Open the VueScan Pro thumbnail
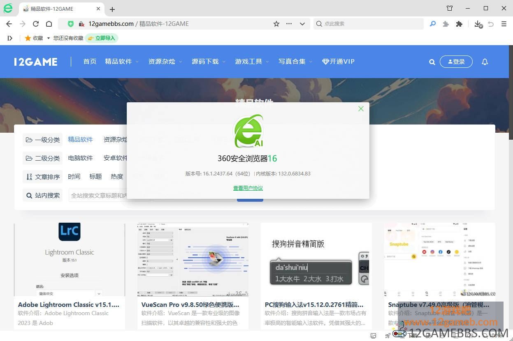 click(193, 260)
